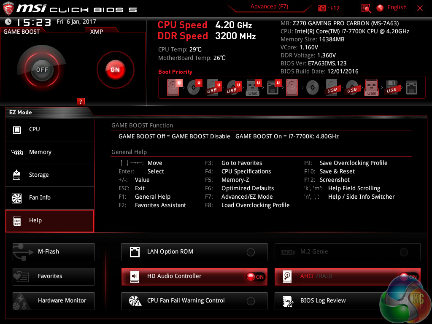The width and height of the screenshot is (432, 324).
Task: Click the CPU Speed 4.20 GHz readout
Action: tap(205, 25)
